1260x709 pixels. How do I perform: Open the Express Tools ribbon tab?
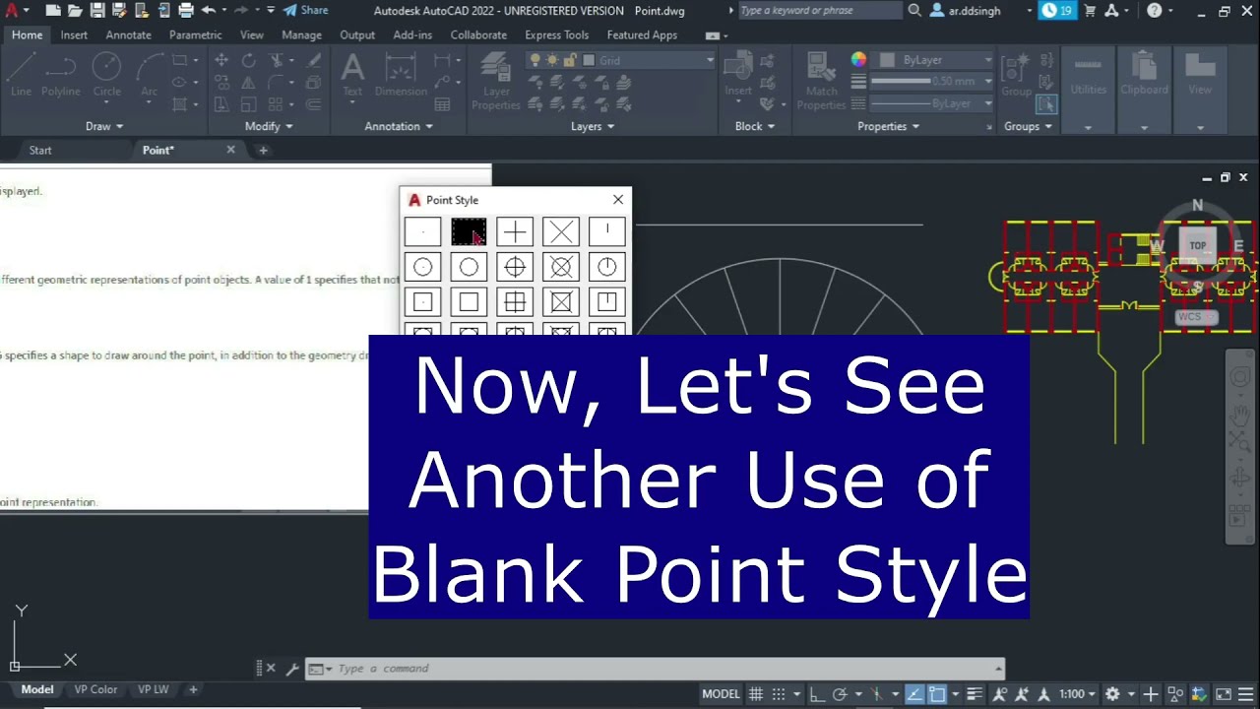pos(557,34)
